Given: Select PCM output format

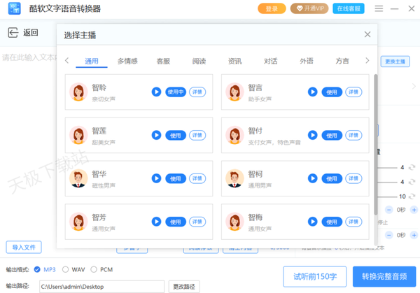Looking at the screenshot, I should (94, 269).
